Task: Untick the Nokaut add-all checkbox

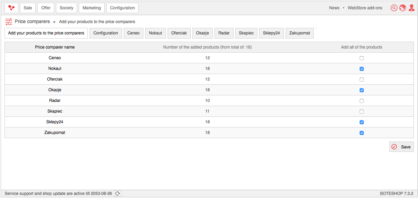Action: pyautogui.click(x=362, y=69)
